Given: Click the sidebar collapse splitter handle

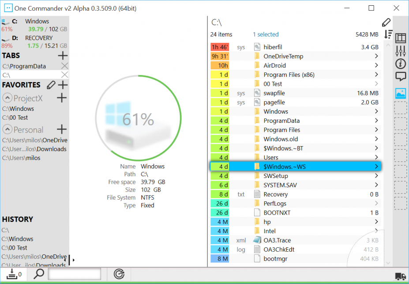Looking at the screenshot, I should tap(69, 260).
